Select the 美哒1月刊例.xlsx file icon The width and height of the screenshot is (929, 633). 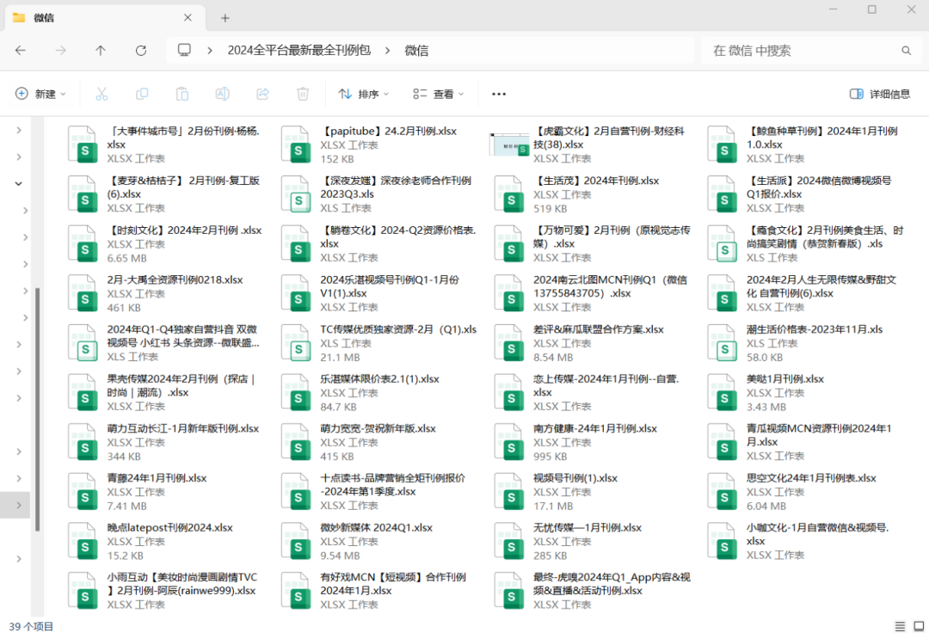tap(723, 392)
